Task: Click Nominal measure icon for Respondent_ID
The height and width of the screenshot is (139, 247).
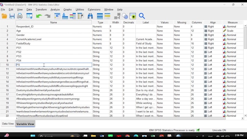Action: (x=224, y=26)
